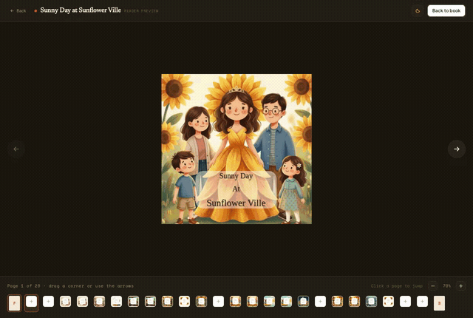The height and width of the screenshot is (318, 473).
Task: Select the seventh page thumbnail in strip
Action: tap(116, 302)
